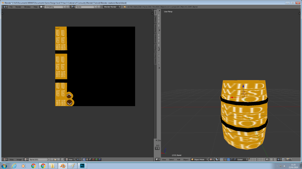Screen dimensions: 302x169
Task: Open the Add menu in the 3D view
Action: click(178, 159)
